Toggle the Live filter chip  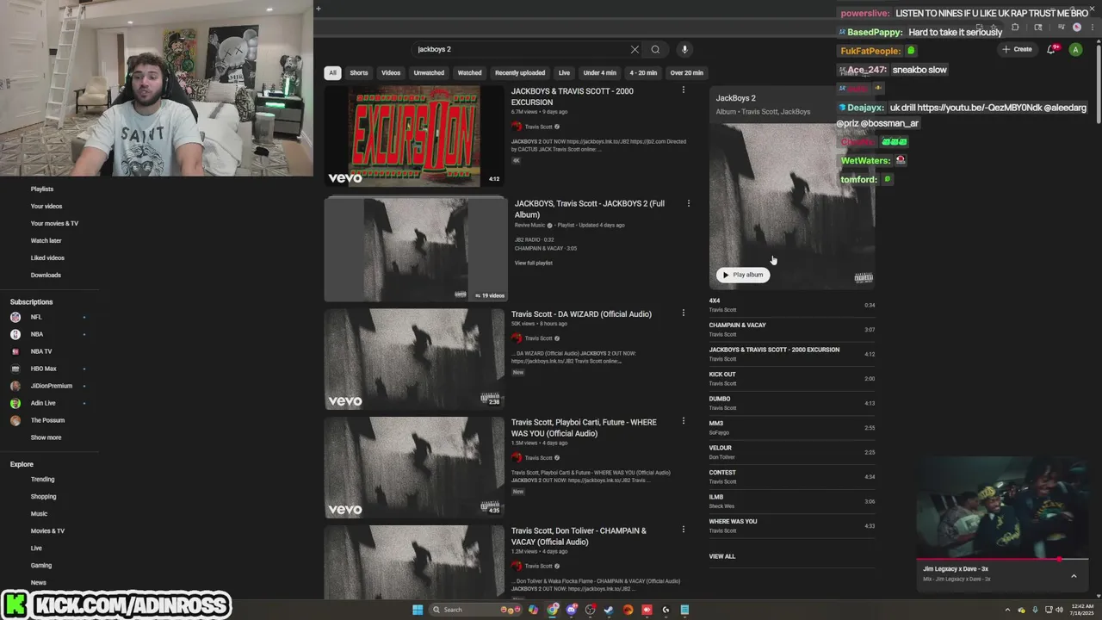pyautogui.click(x=564, y=73)
